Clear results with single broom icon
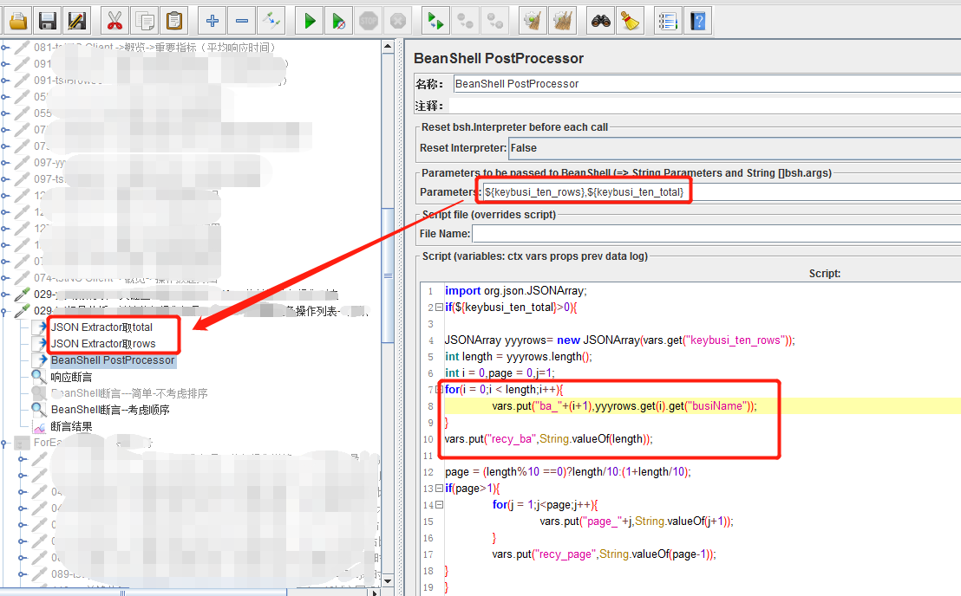The width and height of the screenshot is (961, 596). [533, 22]
